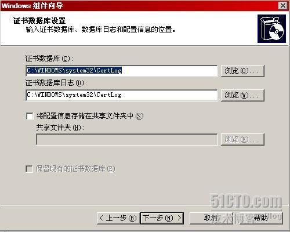The height and width of the screenshot is (232, 290).
Task: Click the 证书数据库设置 heading text
Action: pos(39,20)
